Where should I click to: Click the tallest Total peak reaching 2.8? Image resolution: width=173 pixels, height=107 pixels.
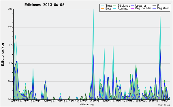(x=93, y=9)
